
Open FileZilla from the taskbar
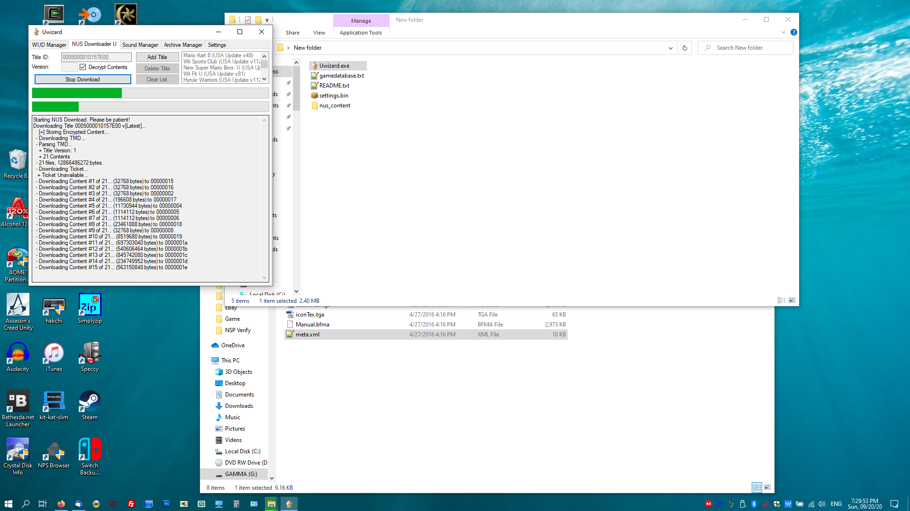(131, 504)
